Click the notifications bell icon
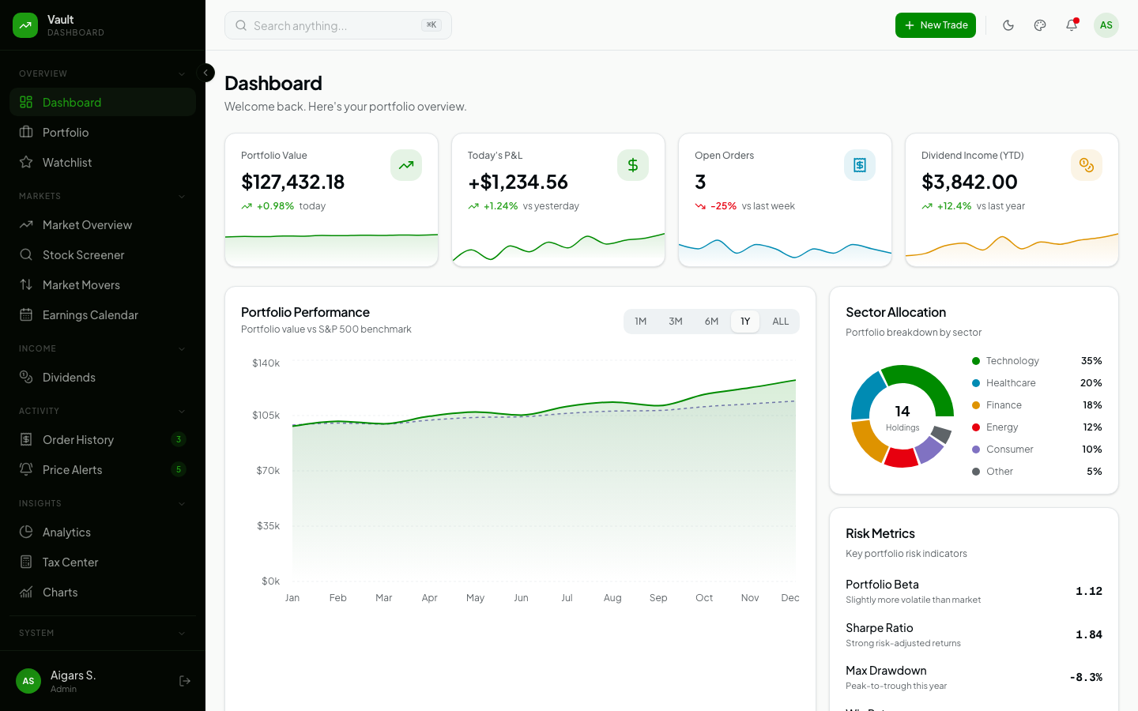The width and height of the screenshot is (1138, 711). pyautogui.click(x=1072, y=25)
